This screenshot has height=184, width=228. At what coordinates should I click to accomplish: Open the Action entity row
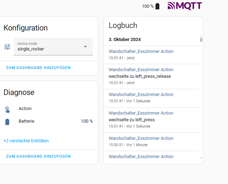pos(49,109)
